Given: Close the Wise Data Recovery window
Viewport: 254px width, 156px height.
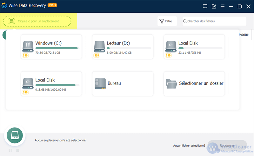Looking at the screenshot, I should pos(248,6).
